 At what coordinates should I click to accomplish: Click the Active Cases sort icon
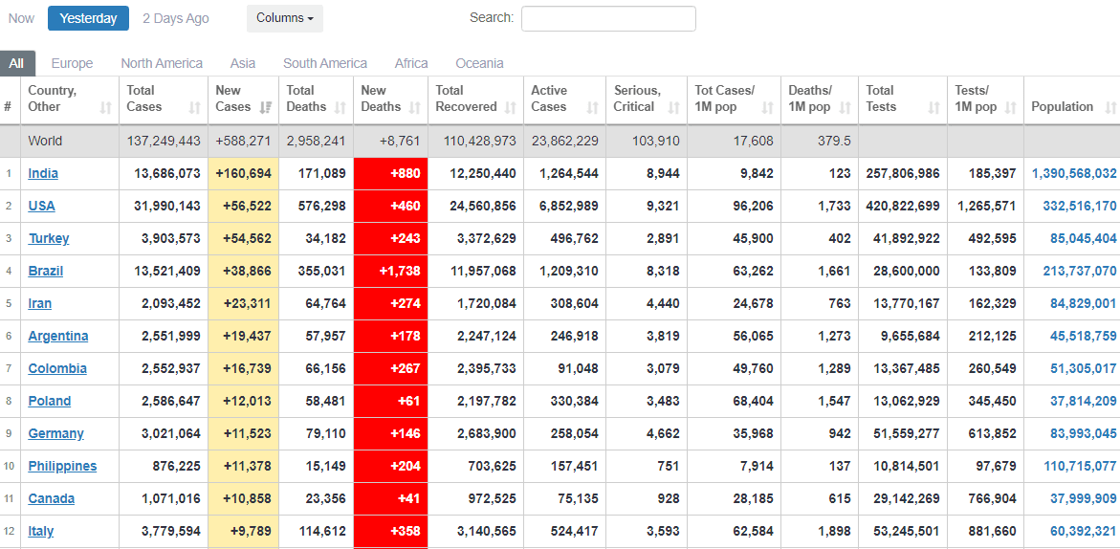point(593,107)
